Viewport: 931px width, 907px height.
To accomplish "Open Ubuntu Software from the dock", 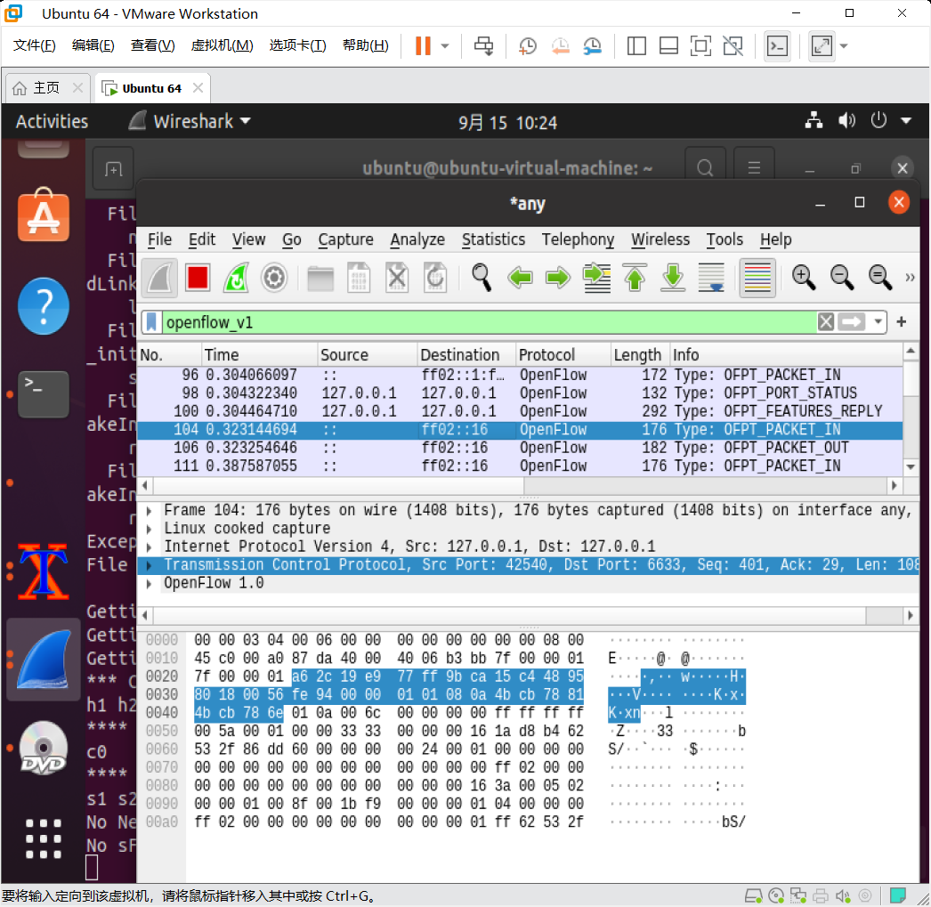I will [44, 215].
